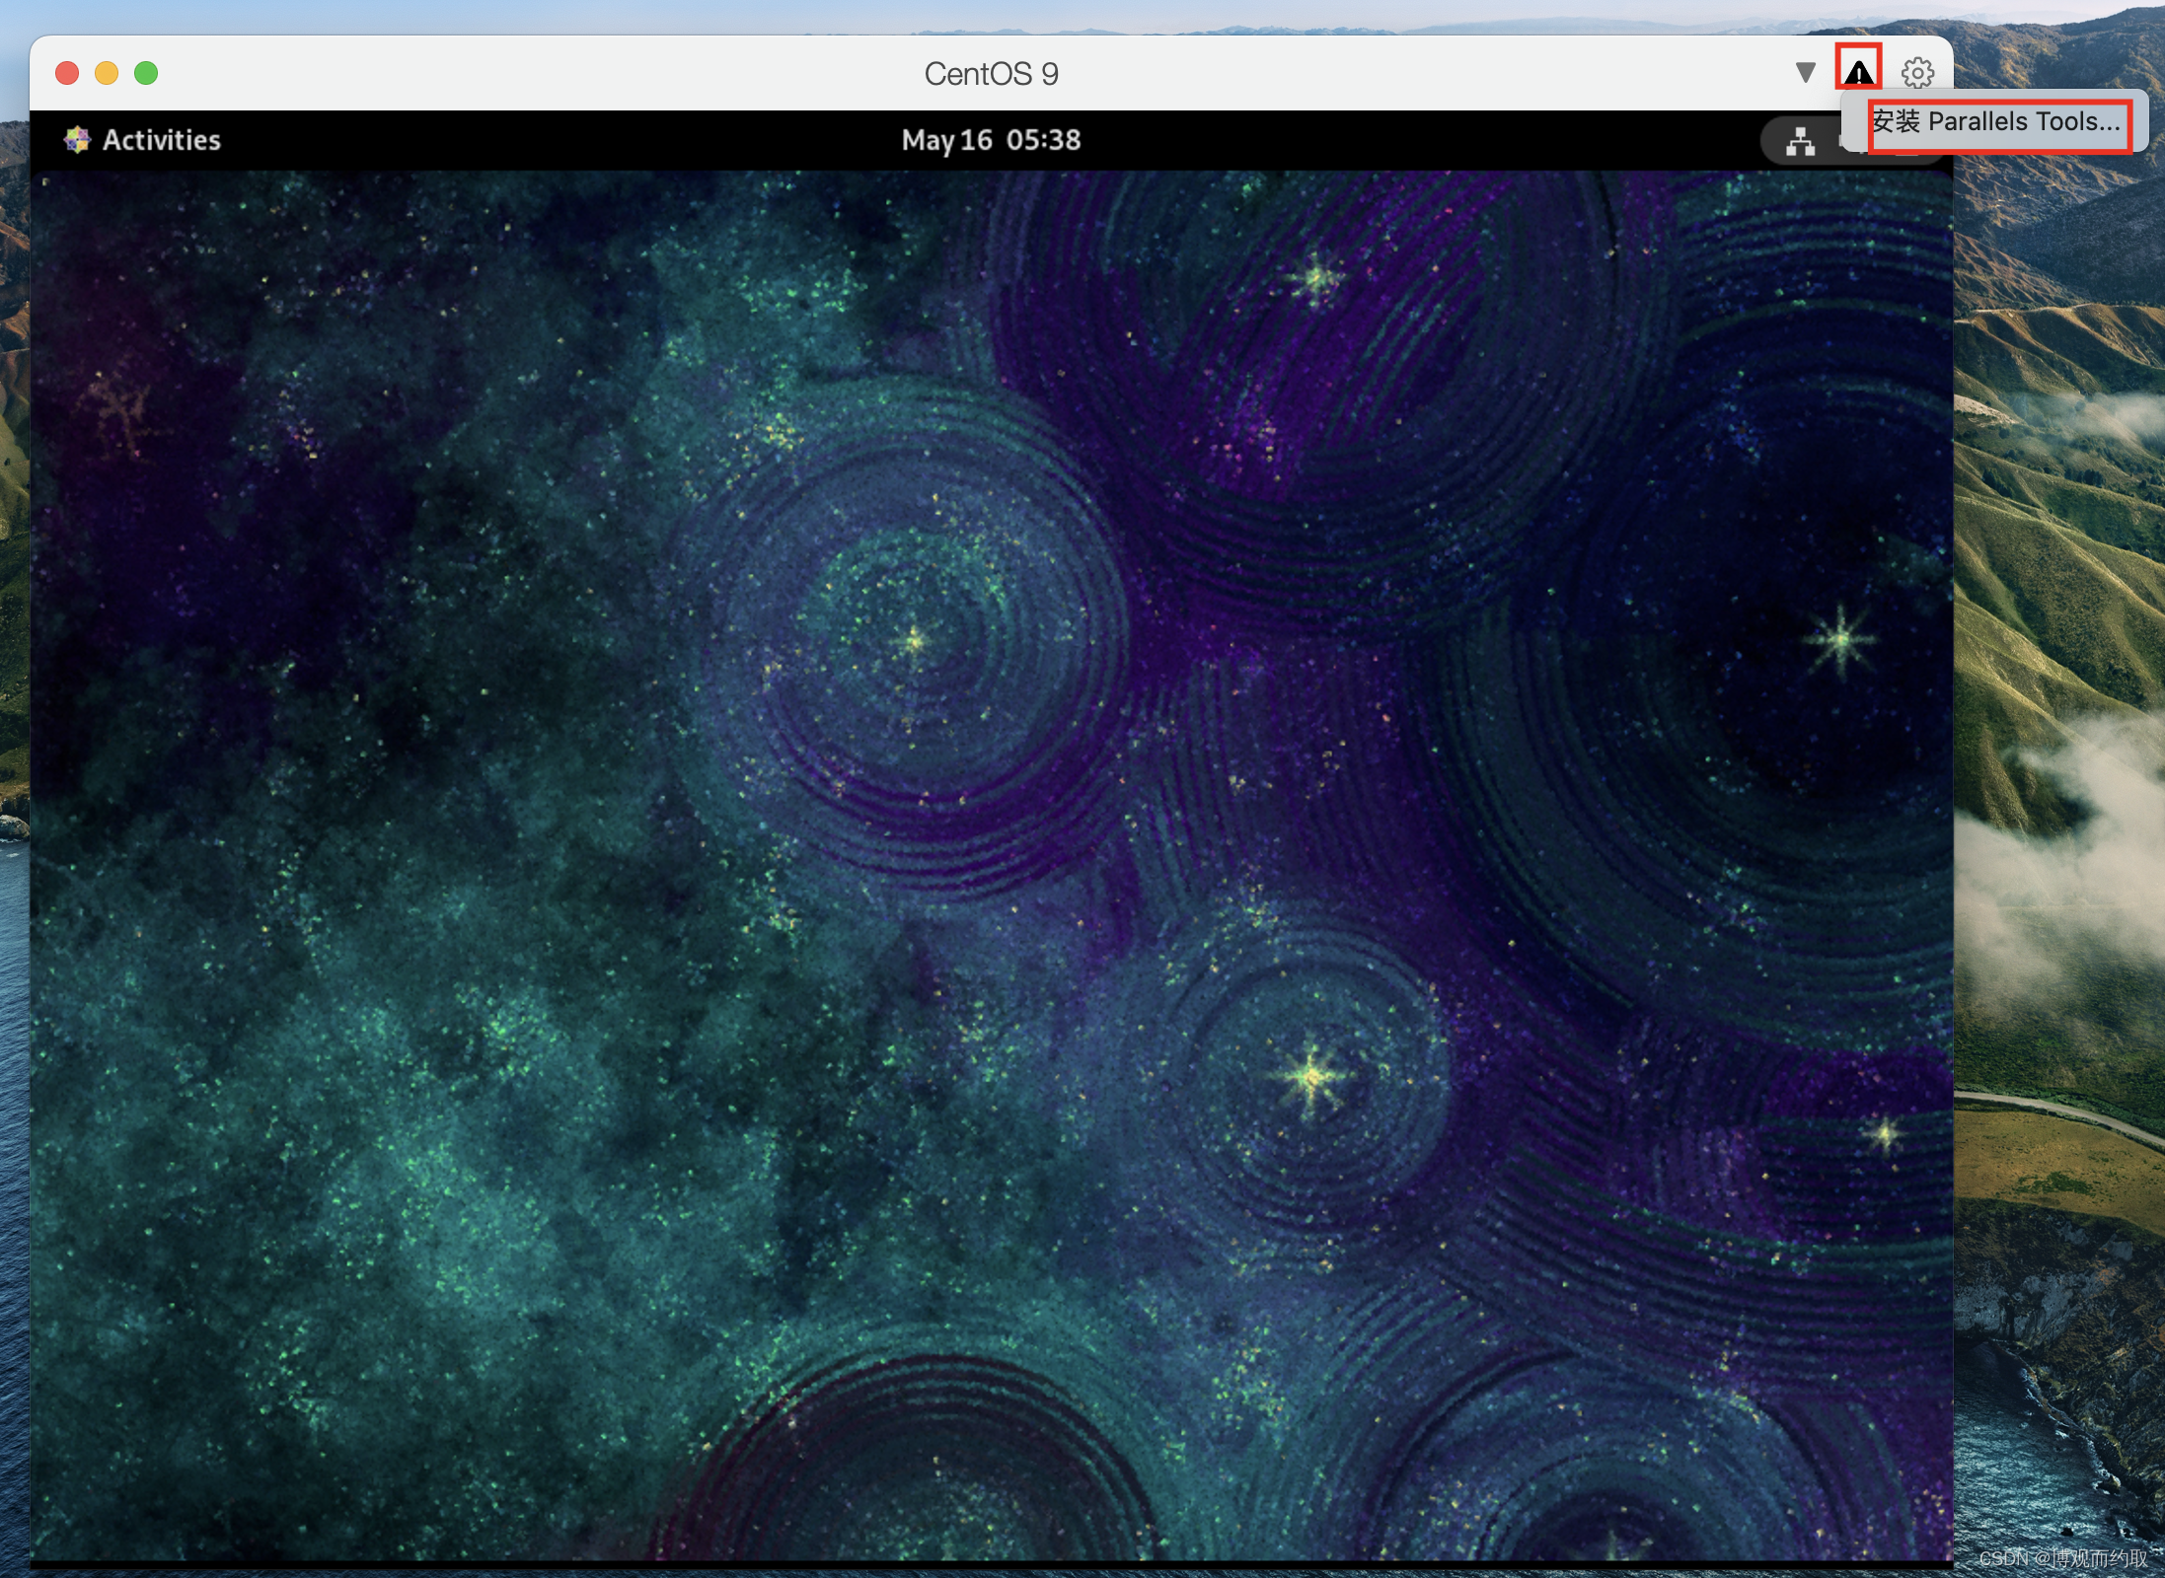Choose 安装 Parallels Tools... menu item
This screenshot has height=1578, width=2165.
(x=1995, y=121)
